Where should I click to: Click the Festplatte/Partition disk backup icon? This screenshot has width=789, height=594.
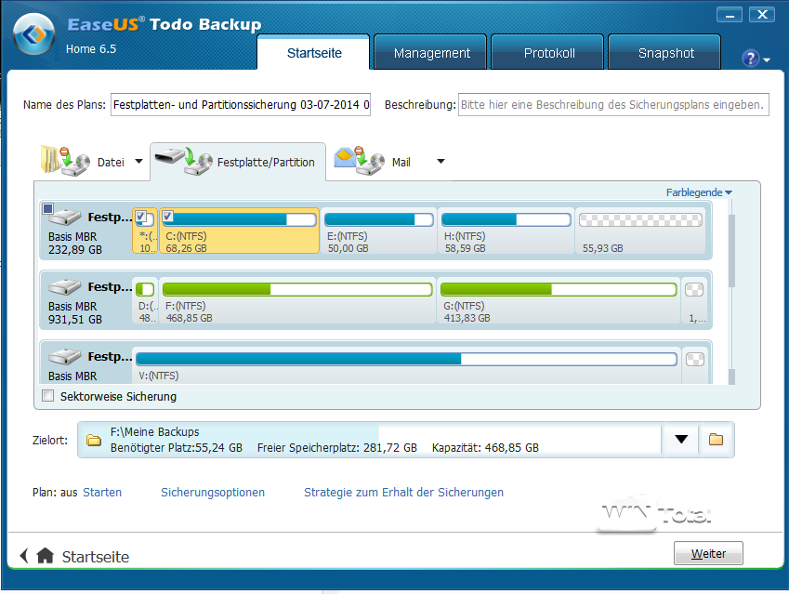coord(182,160)
